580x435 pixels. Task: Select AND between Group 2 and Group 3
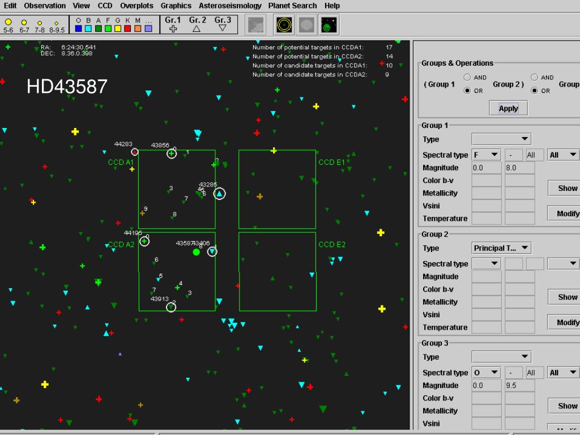(534, 77)
